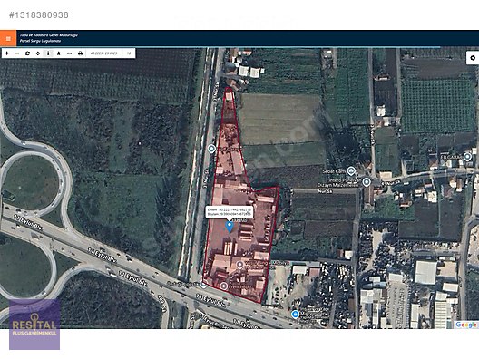Screen dimensions: 479x359
Task: Open the Google logo link
Action: click(x=466, y=325)
